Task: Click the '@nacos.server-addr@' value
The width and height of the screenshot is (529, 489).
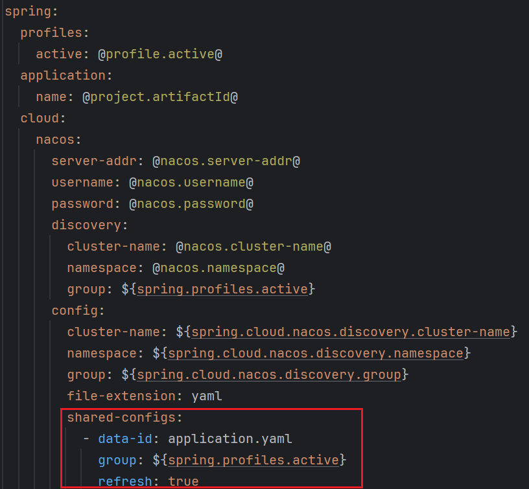Action: (x=226, y=161)
